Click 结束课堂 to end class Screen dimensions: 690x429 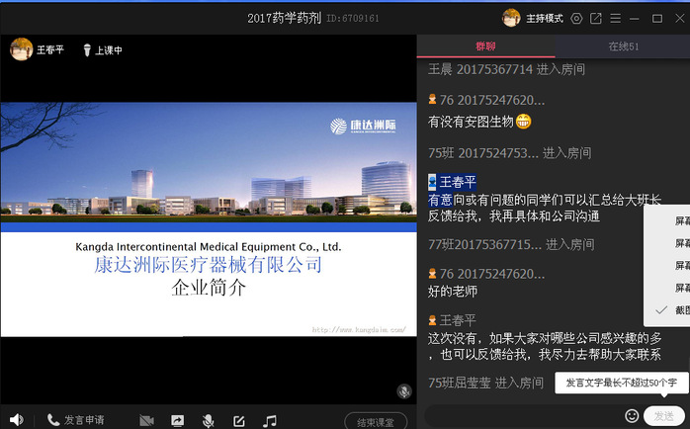(375, 422)
